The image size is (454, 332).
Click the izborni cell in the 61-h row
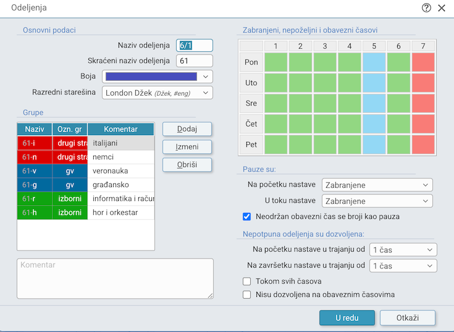70,212
